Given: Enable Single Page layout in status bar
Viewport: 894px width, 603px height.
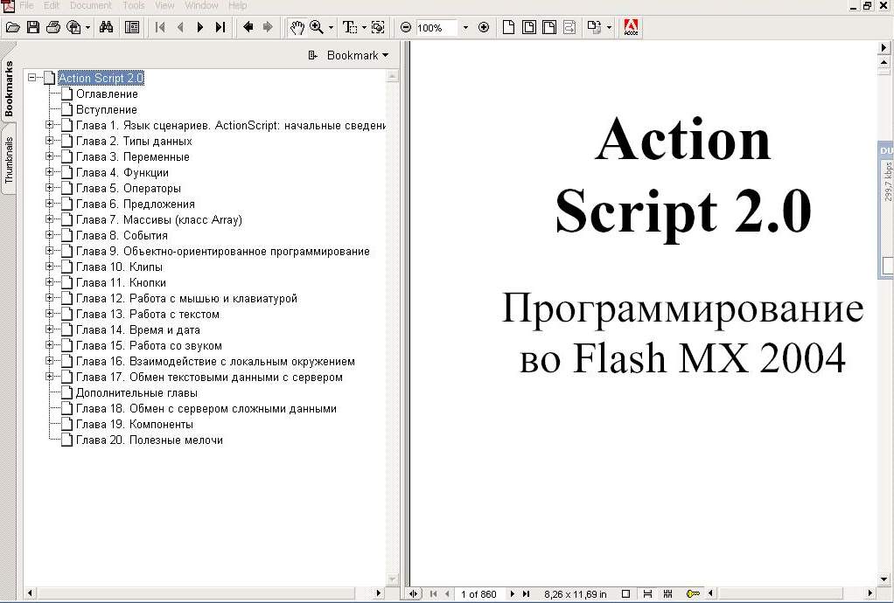Looking at the screenshot, I should 625,594.
